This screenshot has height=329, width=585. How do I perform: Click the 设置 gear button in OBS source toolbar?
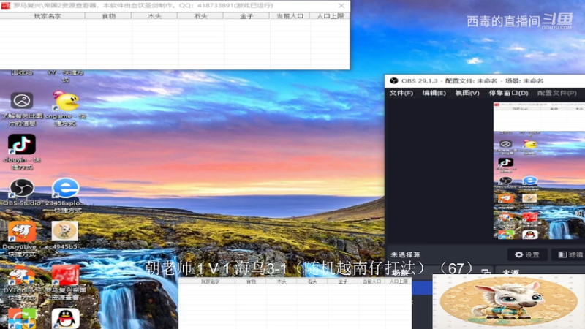pos(527,254)
